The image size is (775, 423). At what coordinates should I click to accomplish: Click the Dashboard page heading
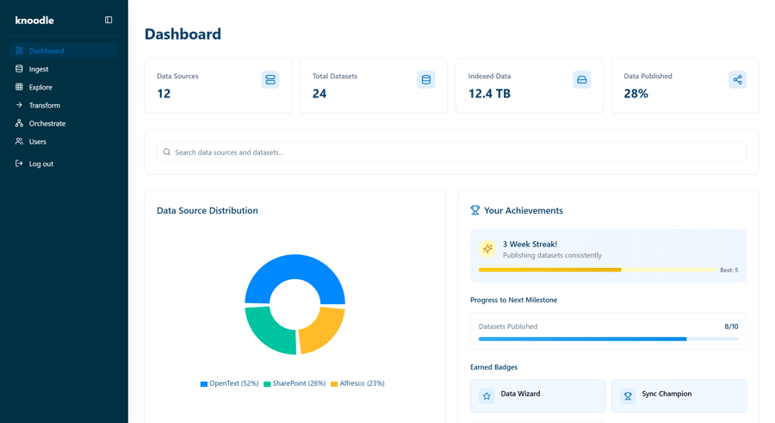(x=183, y=34)
